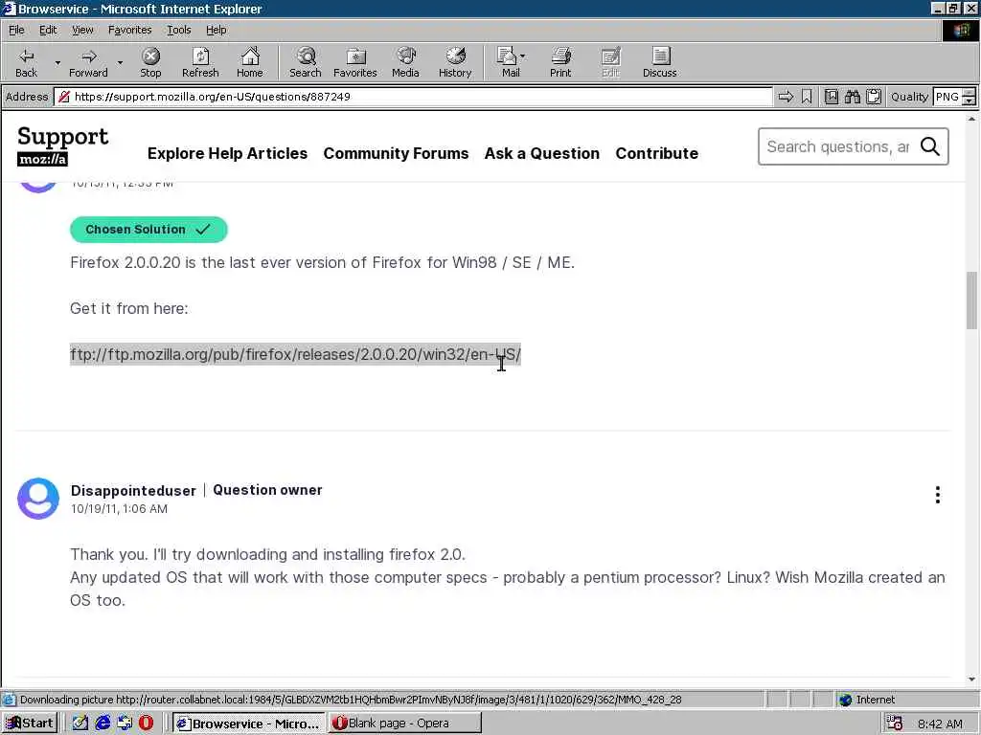Open the Favorites menu
This screenshot has height=735, width=981.
point(129,30)
